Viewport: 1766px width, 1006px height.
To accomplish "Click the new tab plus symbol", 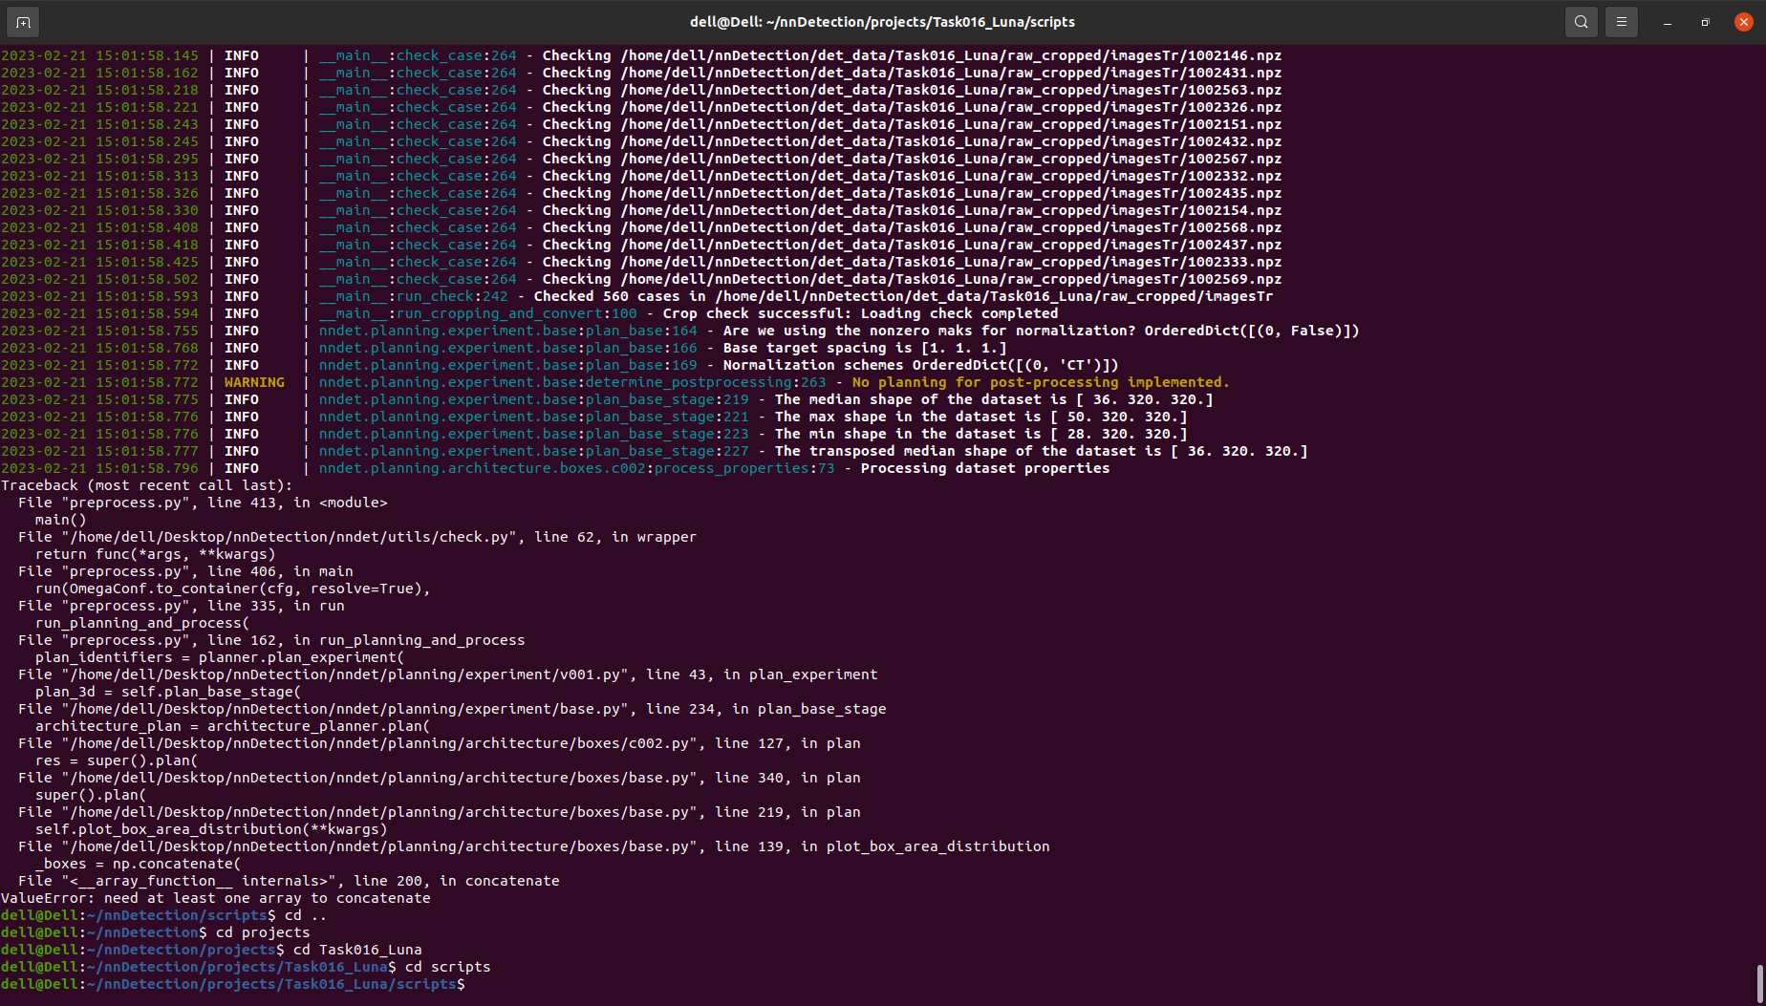I will [21, 21].
